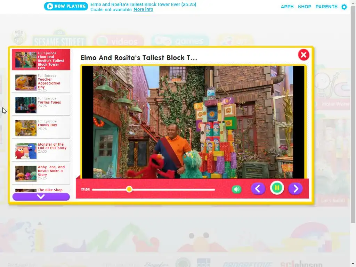Click the Now Playing button
This screenshot has height=267, width=356.
coord(66,6)
